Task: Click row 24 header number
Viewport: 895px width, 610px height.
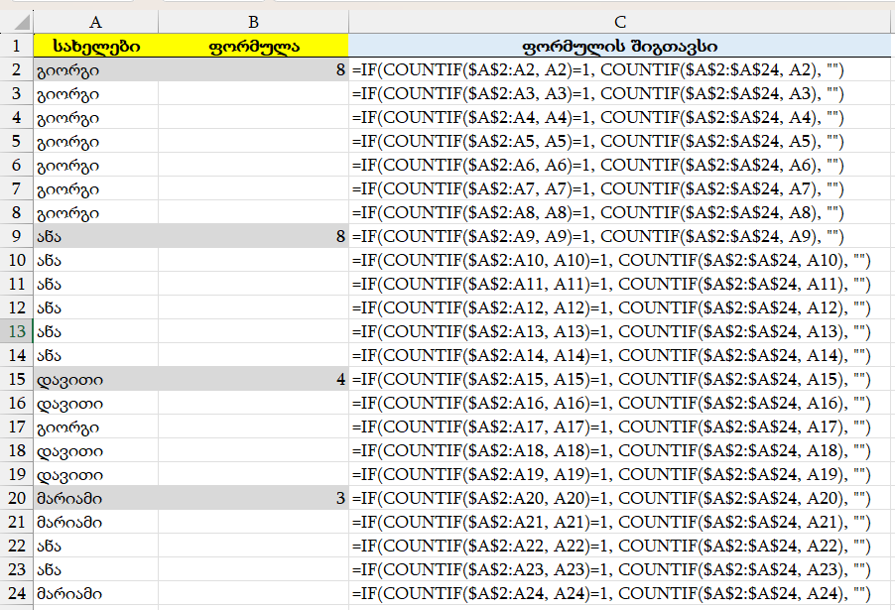Action: coord(16,593)
